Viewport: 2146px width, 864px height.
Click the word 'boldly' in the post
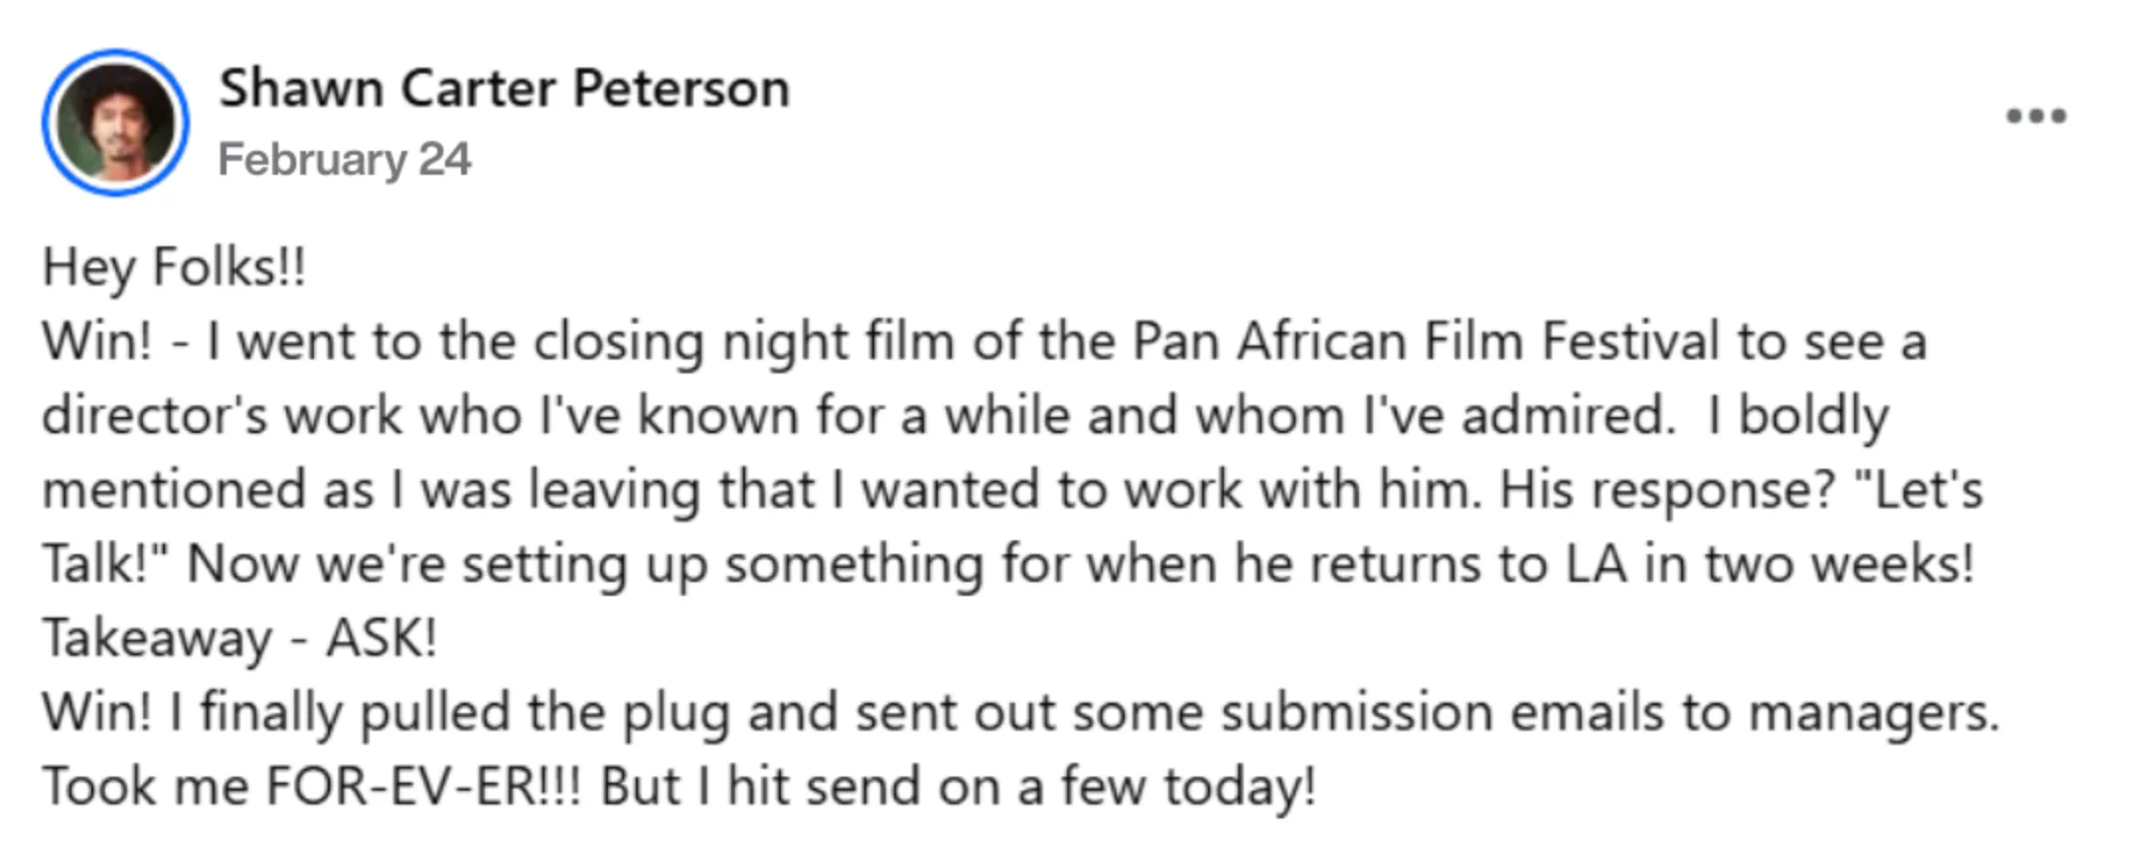[x=1813, y=416]
